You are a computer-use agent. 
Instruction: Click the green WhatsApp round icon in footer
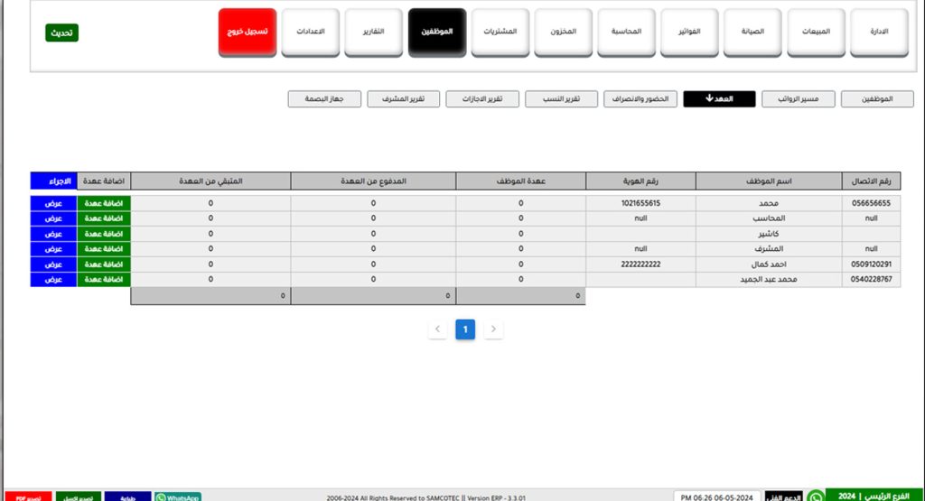pyautogui.click(x=816, y=496)
